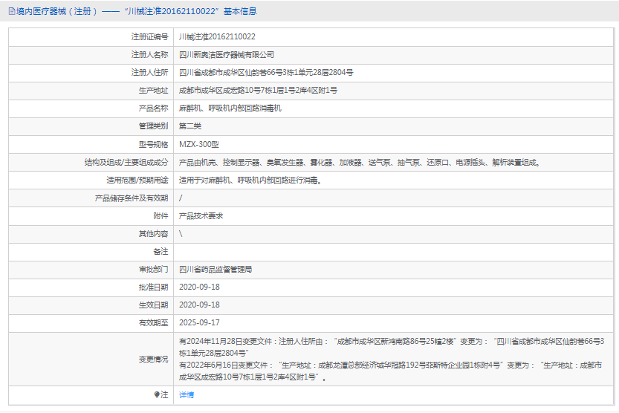
Task: Select attachment value 产品技术要求
Action: [201, 215]
